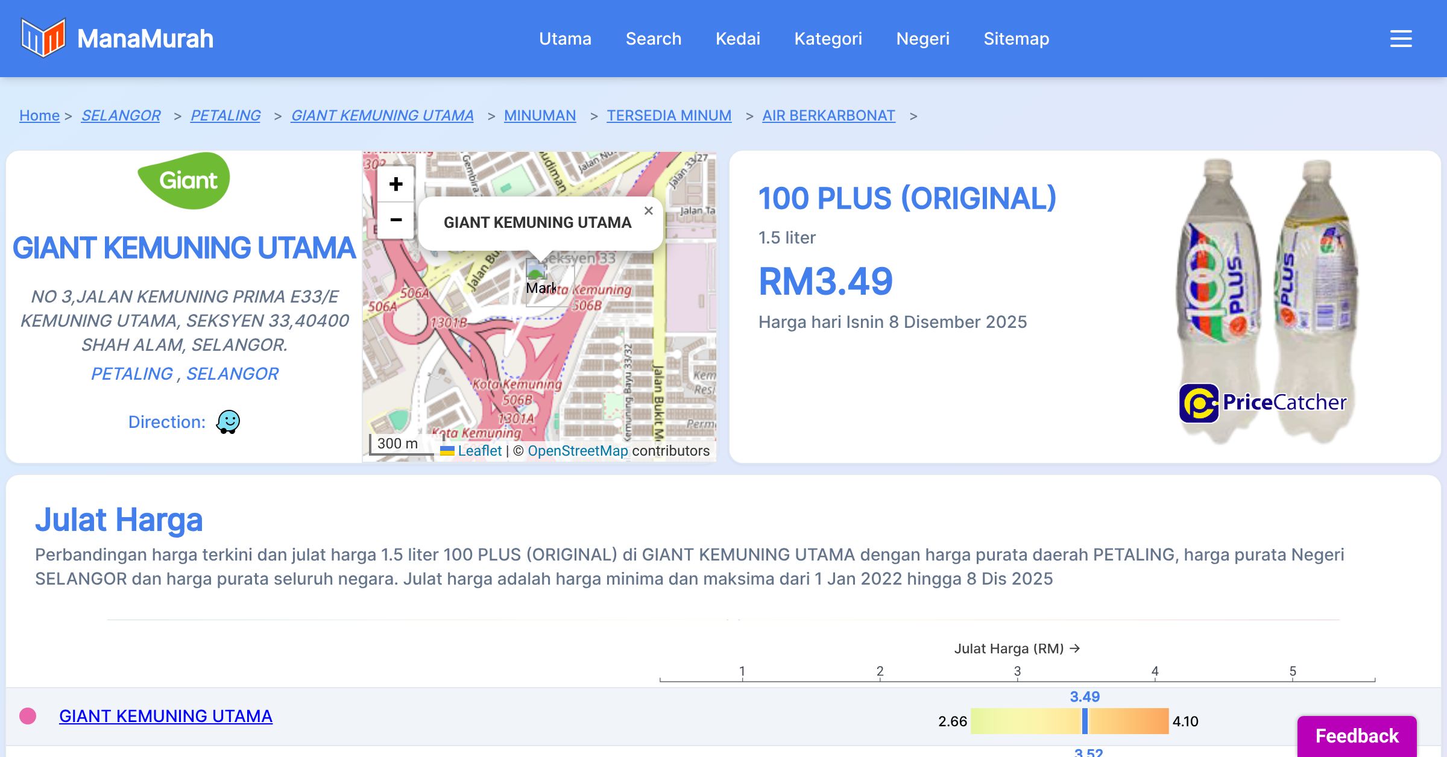Image resolution: width=1447 pixels, height=757 pixels.
Task: Follow the AIR BERKARBONAT breadcrumb
Action: [x=828, y=115]
